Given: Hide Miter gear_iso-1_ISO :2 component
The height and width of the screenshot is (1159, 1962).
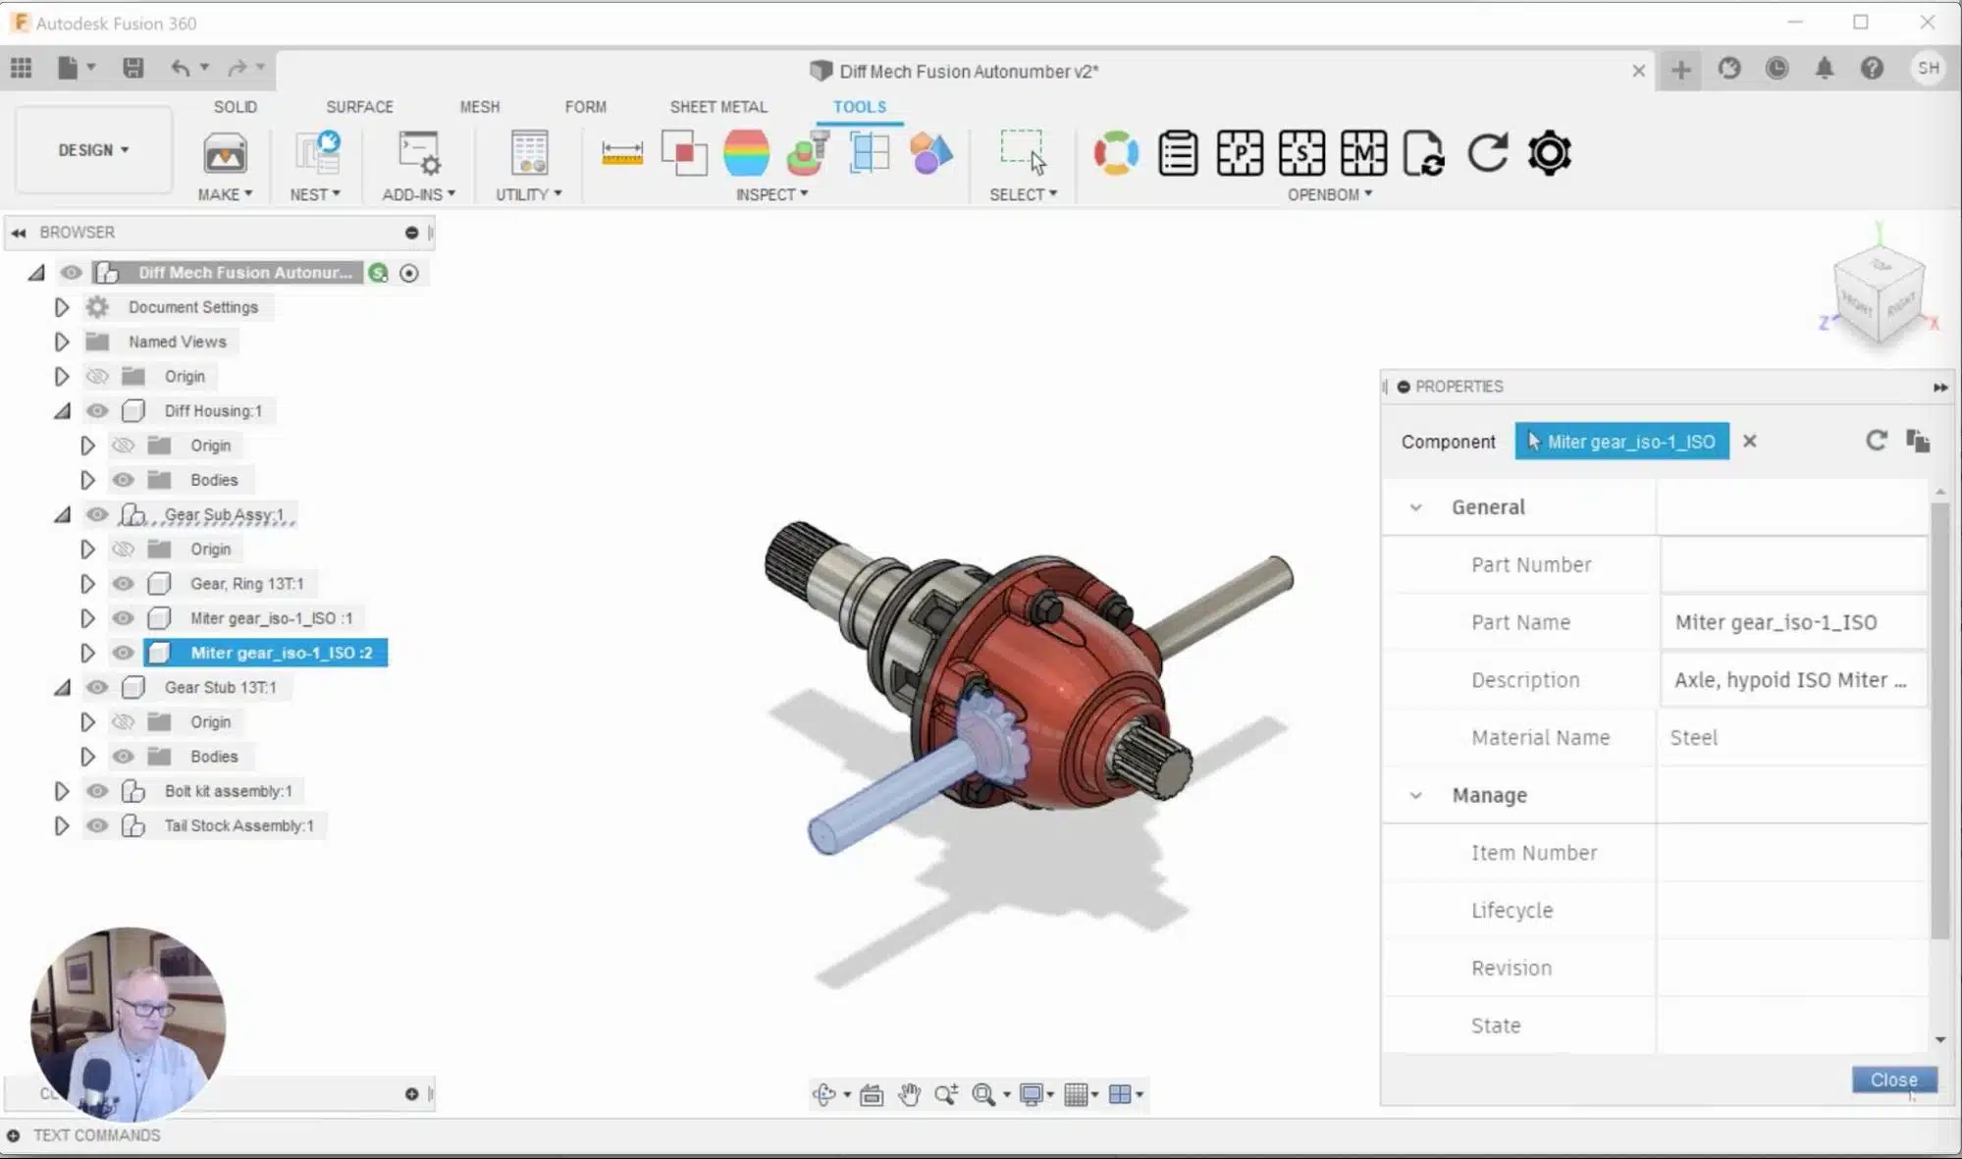Looking at the screenshot, I should (x=123, y=653).
